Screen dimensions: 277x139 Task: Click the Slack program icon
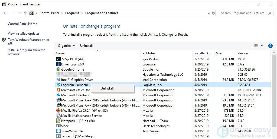coord(58,126)
